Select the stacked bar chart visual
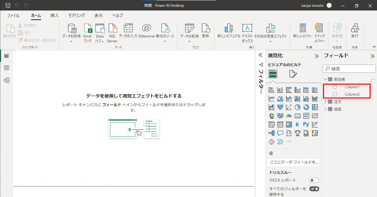 (x=271, y=90)
